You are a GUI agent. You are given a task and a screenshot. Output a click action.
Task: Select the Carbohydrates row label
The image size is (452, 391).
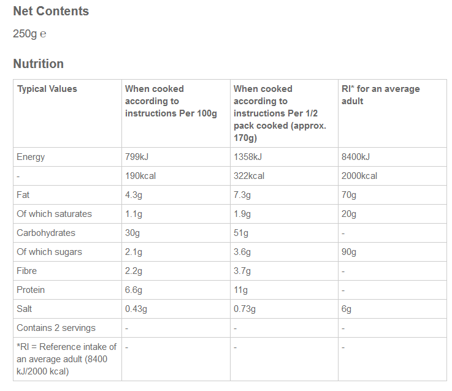tap(46, 233)
